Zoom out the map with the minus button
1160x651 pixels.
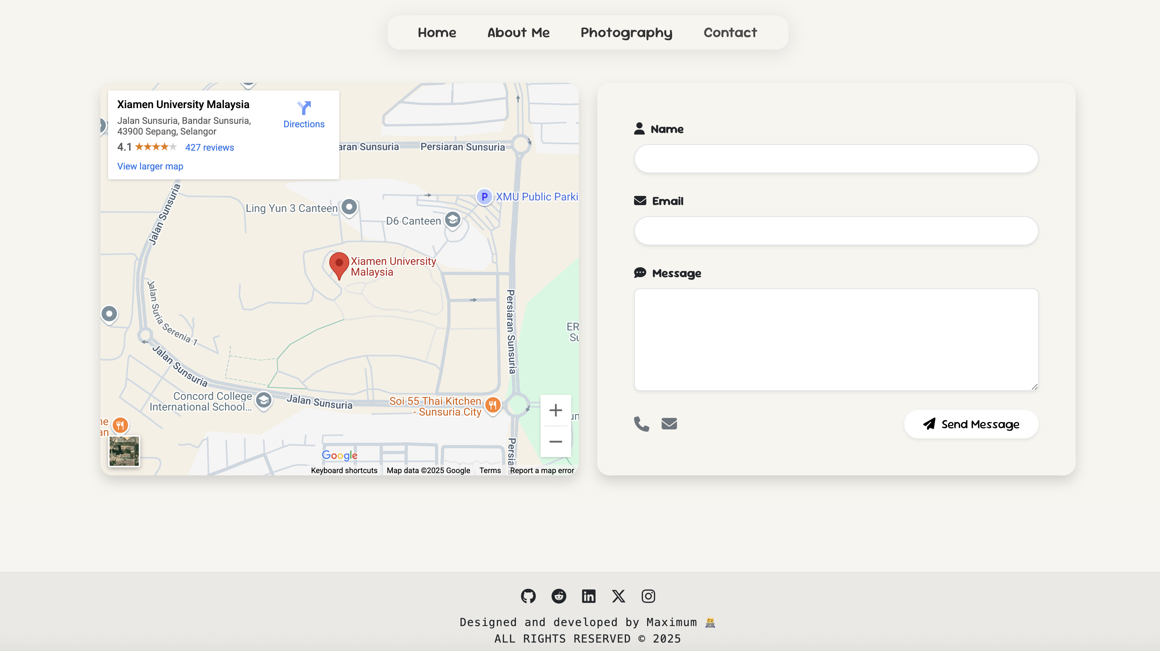tap(556, 442)
